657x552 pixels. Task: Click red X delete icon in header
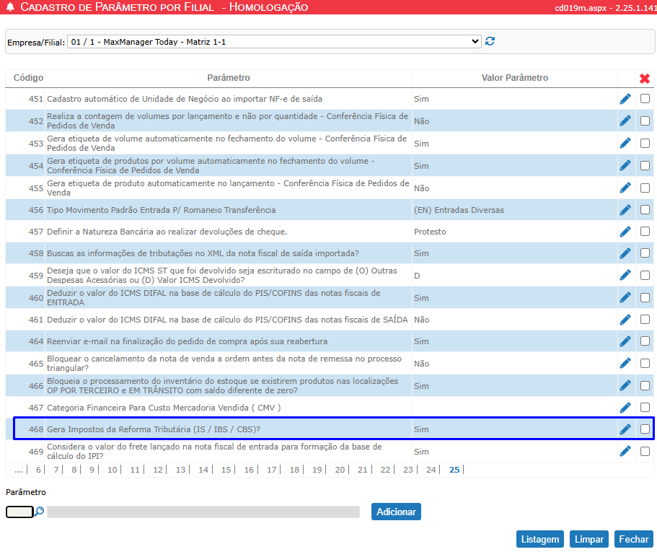click(645, 78)
